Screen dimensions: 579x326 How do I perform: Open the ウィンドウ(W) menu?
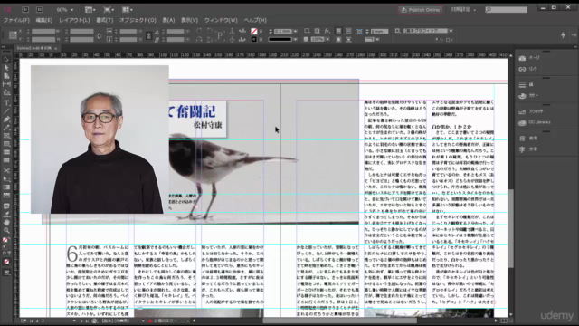click(x=221, y=20)
